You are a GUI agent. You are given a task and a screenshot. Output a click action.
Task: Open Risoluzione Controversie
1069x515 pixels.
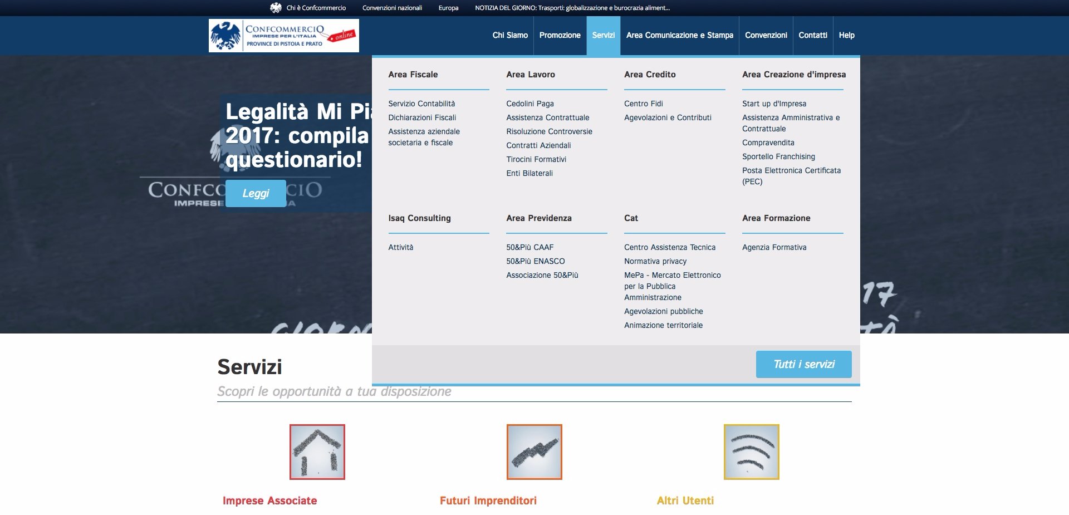click(550, 131)
